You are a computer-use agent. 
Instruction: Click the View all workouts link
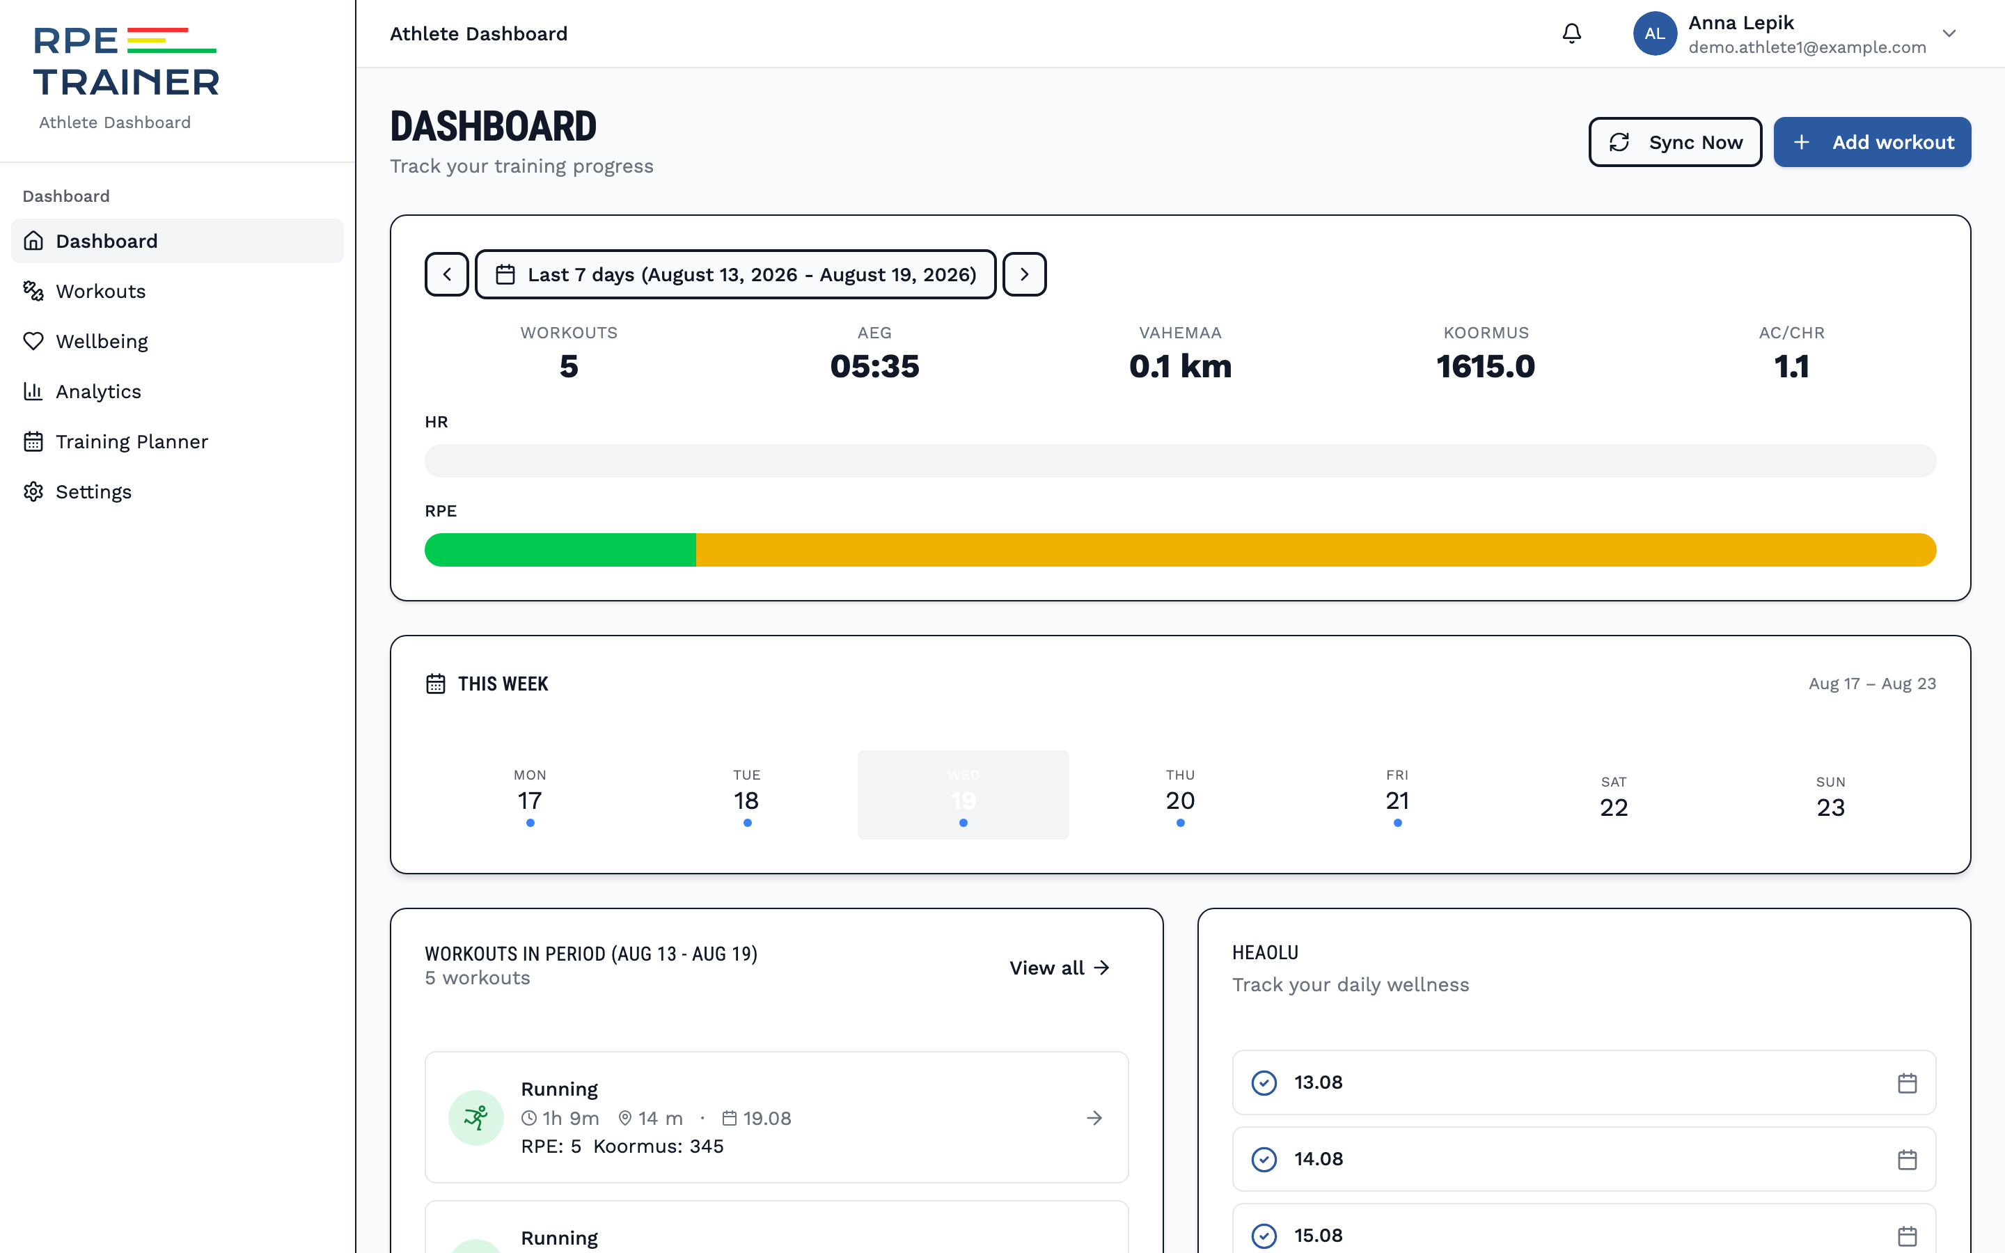pyautogui.click(x=1059, y=968)
